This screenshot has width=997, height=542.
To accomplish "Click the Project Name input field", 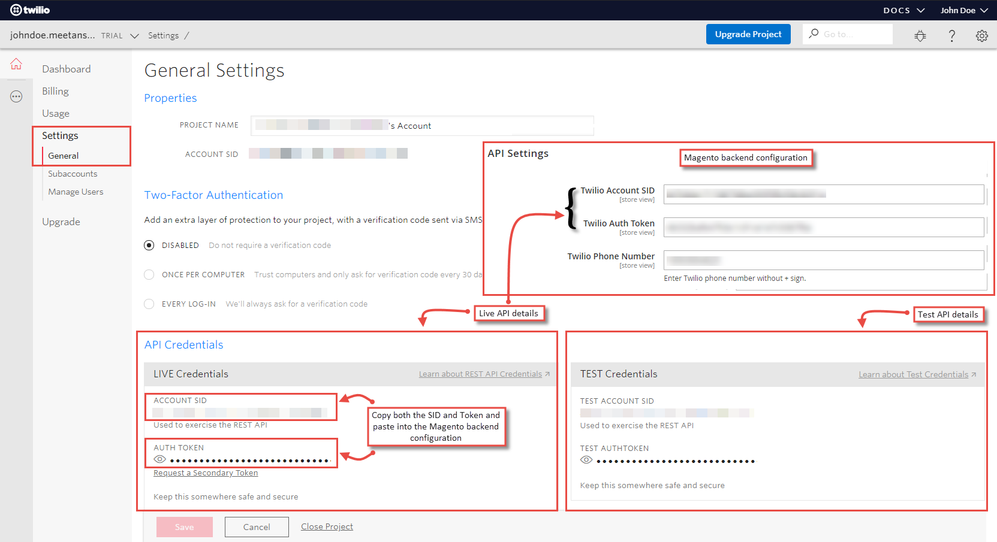I will click(422, 125).
